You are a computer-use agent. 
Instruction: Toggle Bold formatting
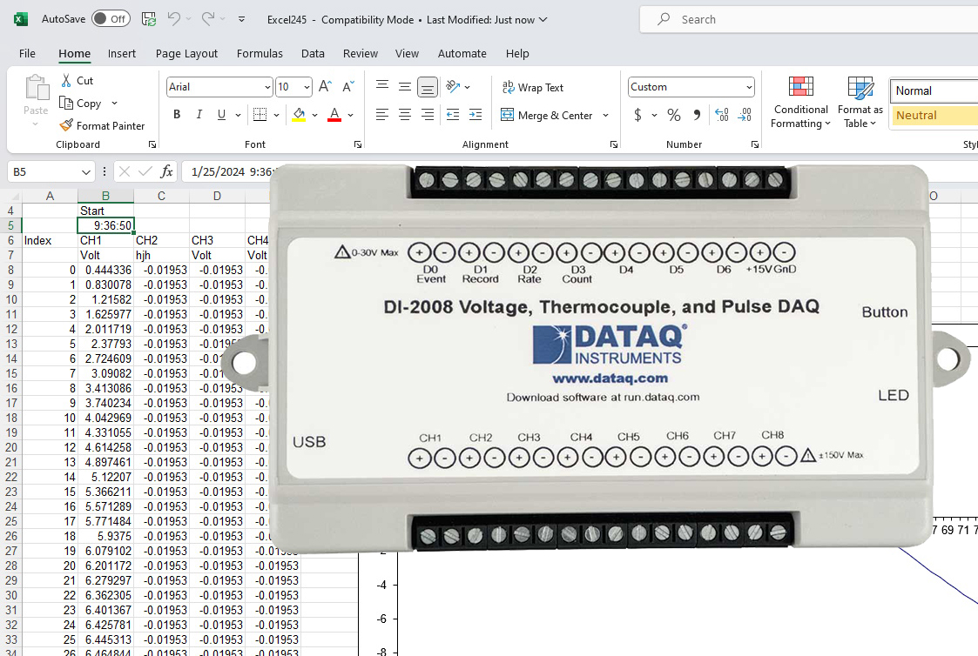pos(177,115)
